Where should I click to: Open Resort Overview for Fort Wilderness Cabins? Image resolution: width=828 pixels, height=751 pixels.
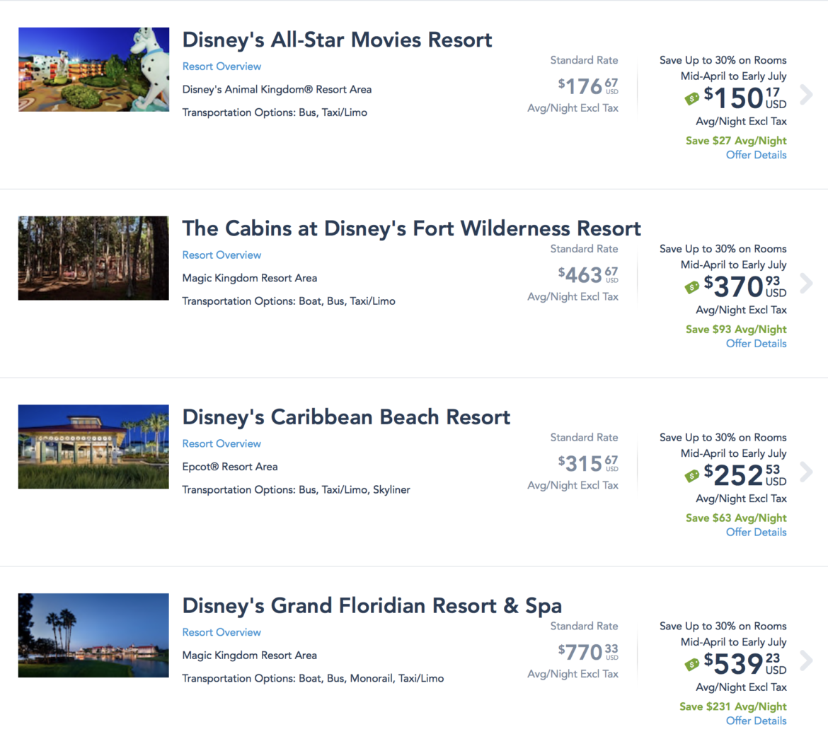222,255
